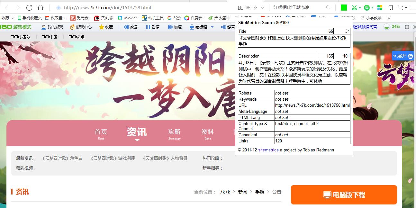Open the 7k7k手游 tab
This screenshot has width=416, height=208.
pos(50,37)
